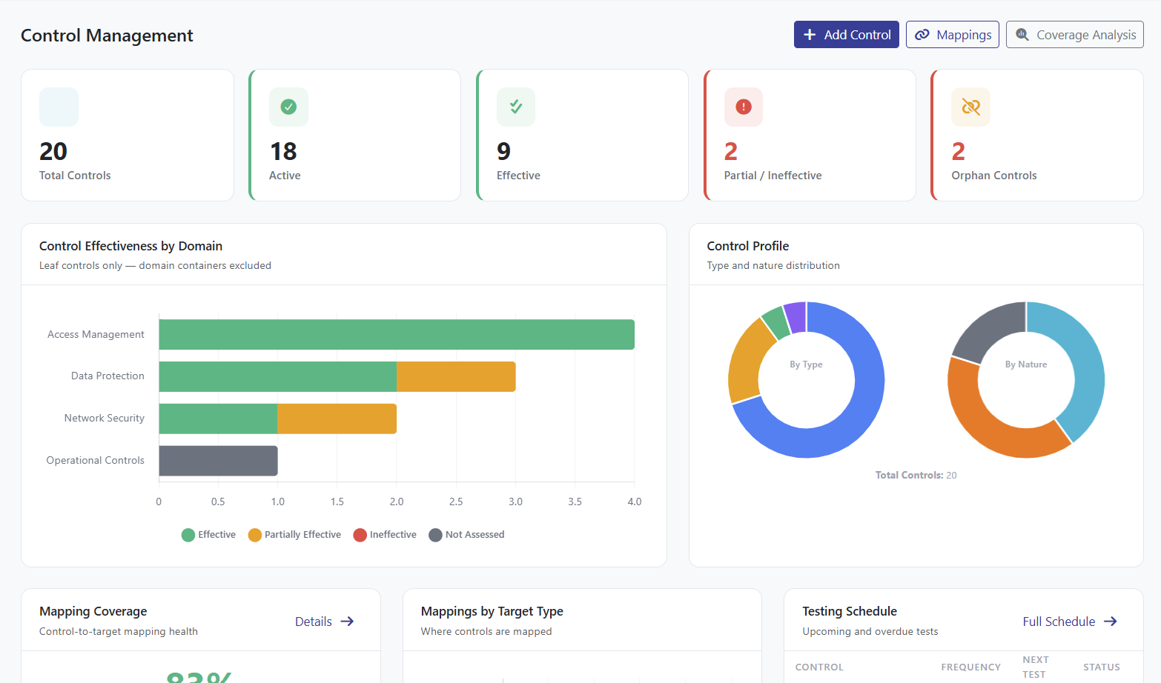Viewport: 1161px width, 683px height.
Task: Click the magnifier icon in Coverage Analysis
Action: click(1022, 35)
